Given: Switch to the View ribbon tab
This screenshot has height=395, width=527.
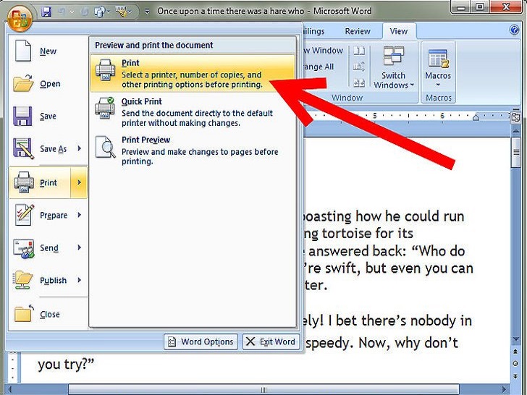Looking at the screenshot, I should [399, 31].
